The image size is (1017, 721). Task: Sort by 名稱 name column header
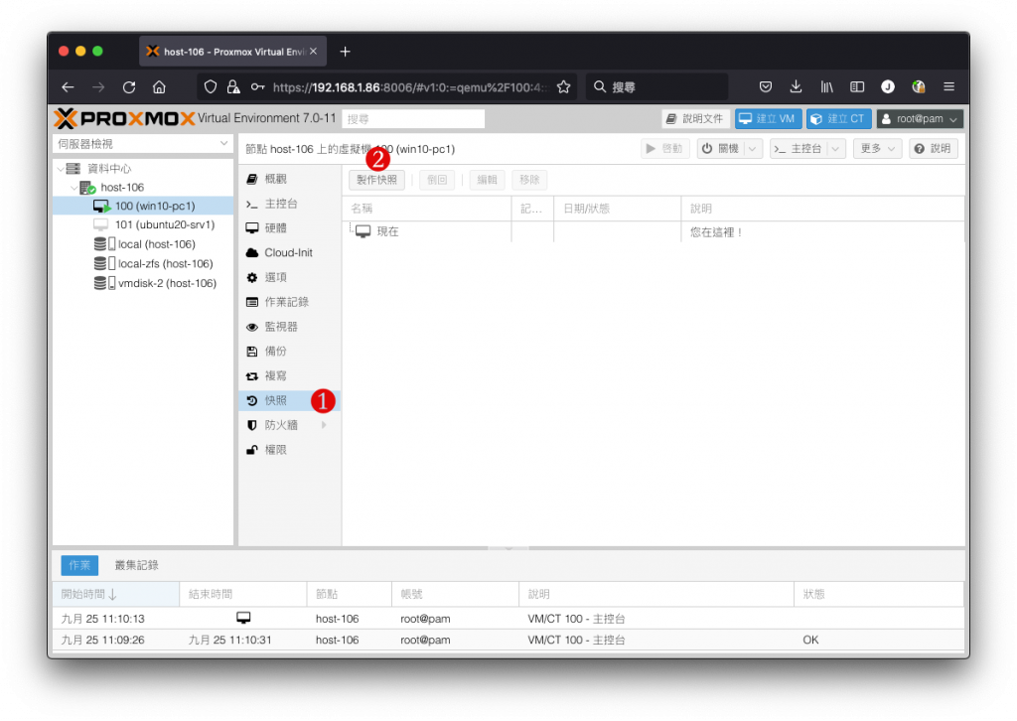[427, 209]
